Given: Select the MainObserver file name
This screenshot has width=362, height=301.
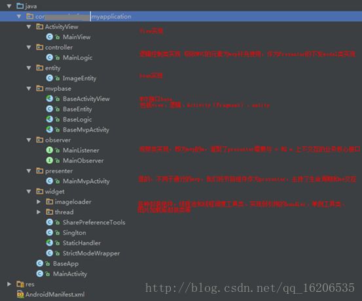Looking at the screenshot, I should [83, 161].
